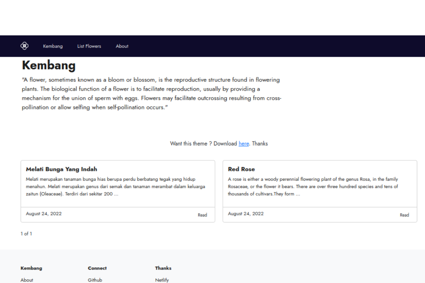This screenshot has height=283, width=425.
Task: Open the Kembang nav menu item
Action: pyautogui.click(x=53, y=46)
